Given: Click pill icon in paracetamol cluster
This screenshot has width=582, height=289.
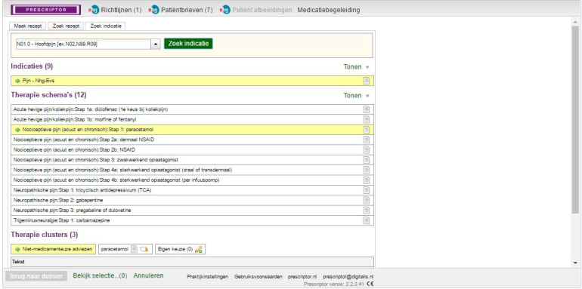Looking at the screenshot, I should tap(144, 249).
